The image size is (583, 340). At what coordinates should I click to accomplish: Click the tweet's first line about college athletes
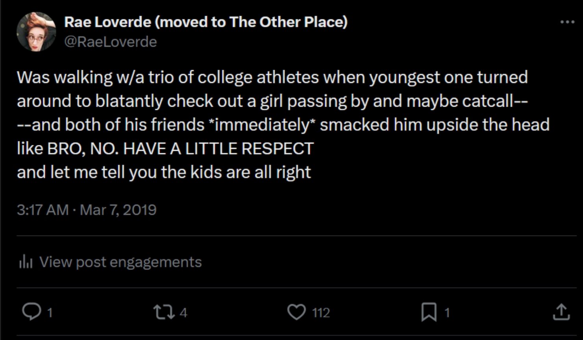[x=272, y=77]
